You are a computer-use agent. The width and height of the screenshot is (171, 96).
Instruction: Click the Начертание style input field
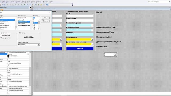(x=25, y=18)
